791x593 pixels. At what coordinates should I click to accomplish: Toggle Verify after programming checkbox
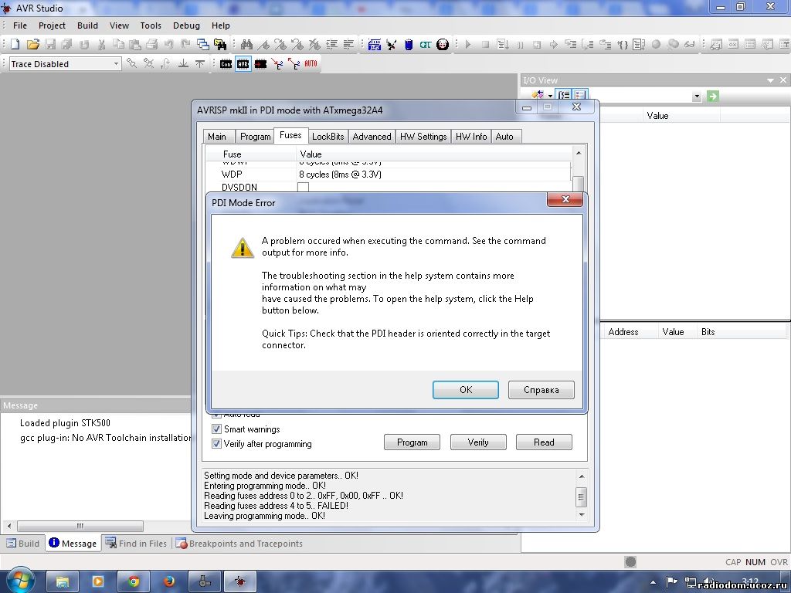point(216,444)
